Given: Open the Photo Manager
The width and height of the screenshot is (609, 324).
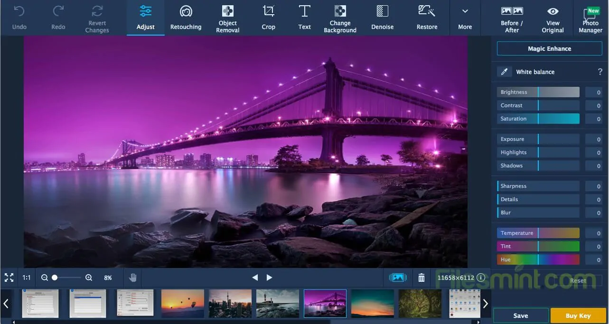Looking at the screenshot, I should 590,19.
